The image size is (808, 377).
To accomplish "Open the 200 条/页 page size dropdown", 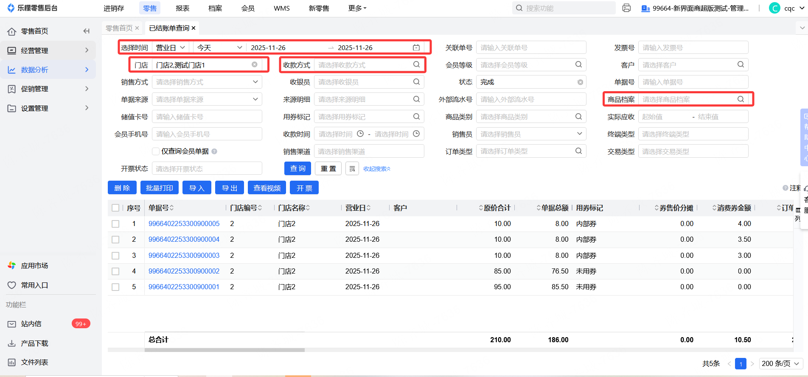I will [x=780, y=363].
